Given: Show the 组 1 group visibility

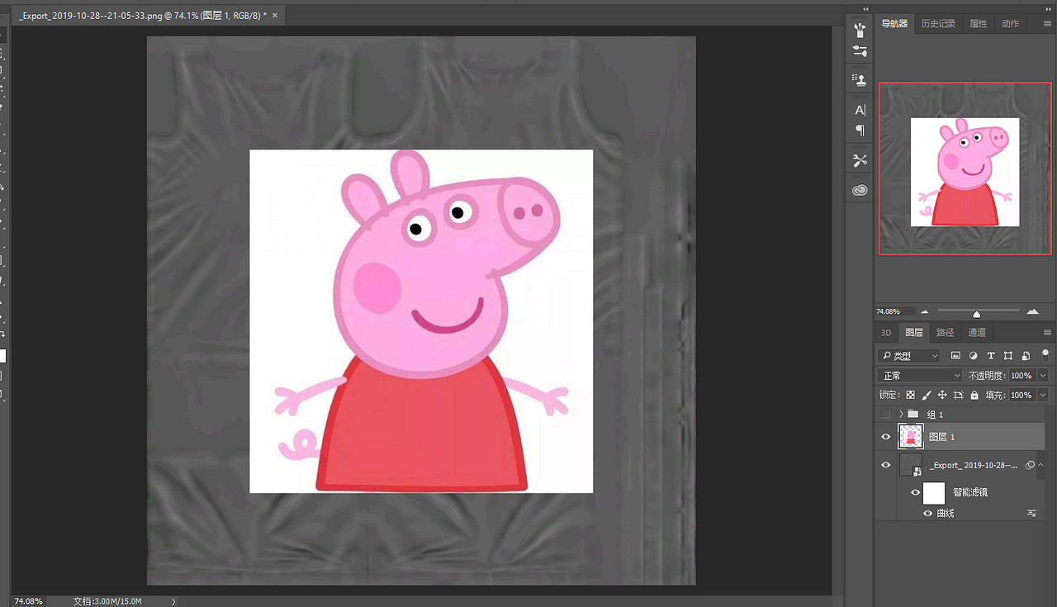Looking at the screenshot, I should (886, 414).
